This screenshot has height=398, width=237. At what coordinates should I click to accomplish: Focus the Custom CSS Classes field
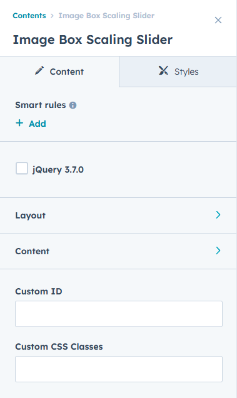point(119,369)
